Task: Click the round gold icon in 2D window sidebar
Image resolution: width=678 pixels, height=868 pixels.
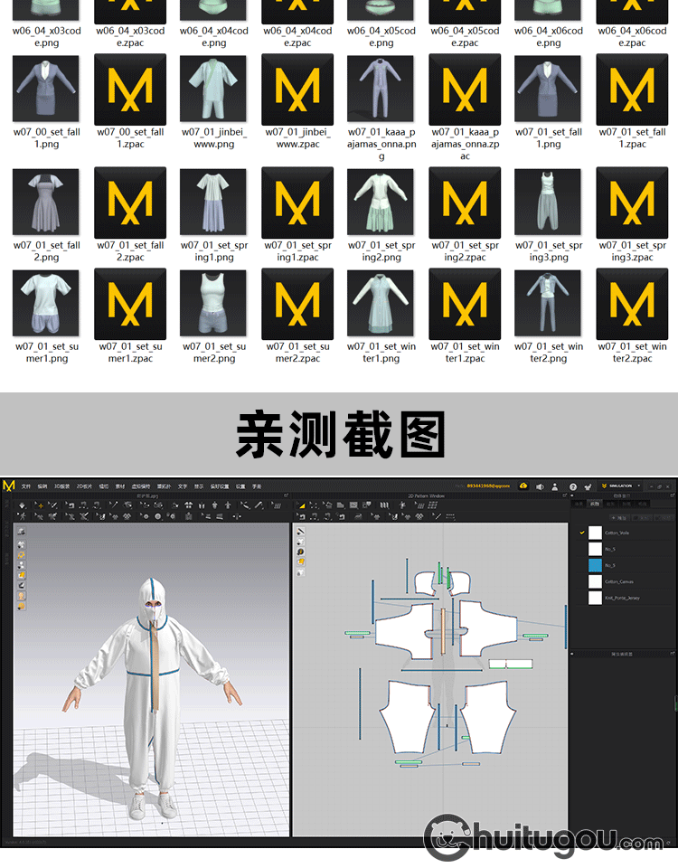Action: 300,552
